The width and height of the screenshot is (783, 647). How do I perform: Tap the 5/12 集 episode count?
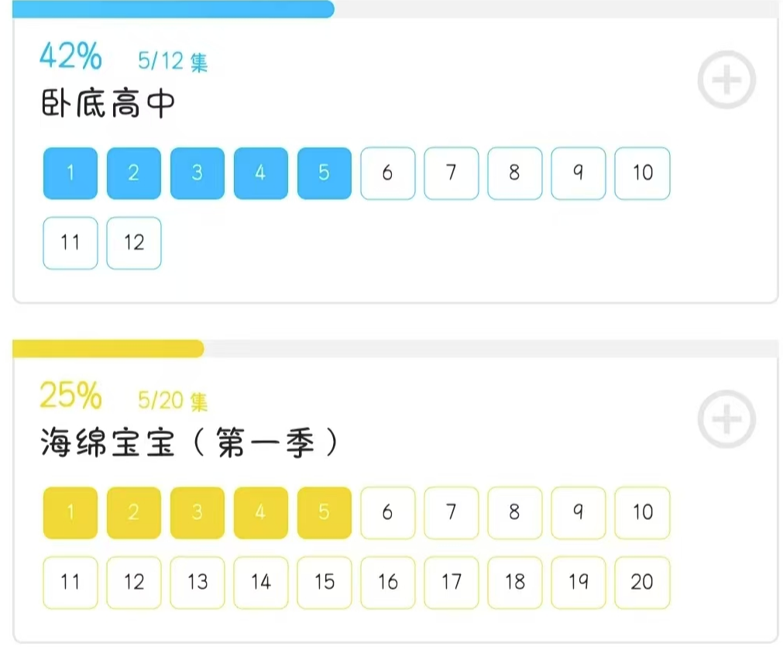(173, 60)
